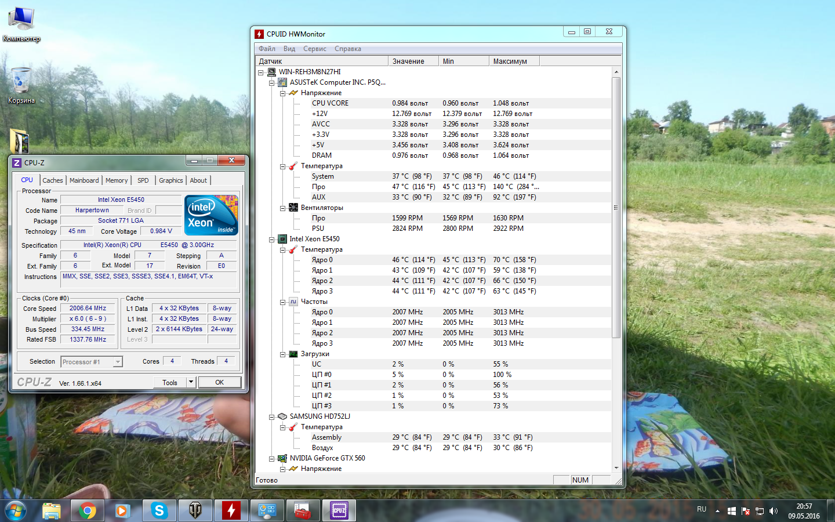Launch World of Tanks from the taskbar
Screen dimensions: 835x522
tap(195, 510)
